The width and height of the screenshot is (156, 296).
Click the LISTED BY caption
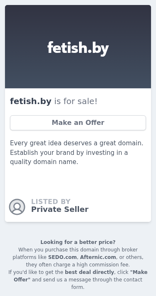point(51,201)
